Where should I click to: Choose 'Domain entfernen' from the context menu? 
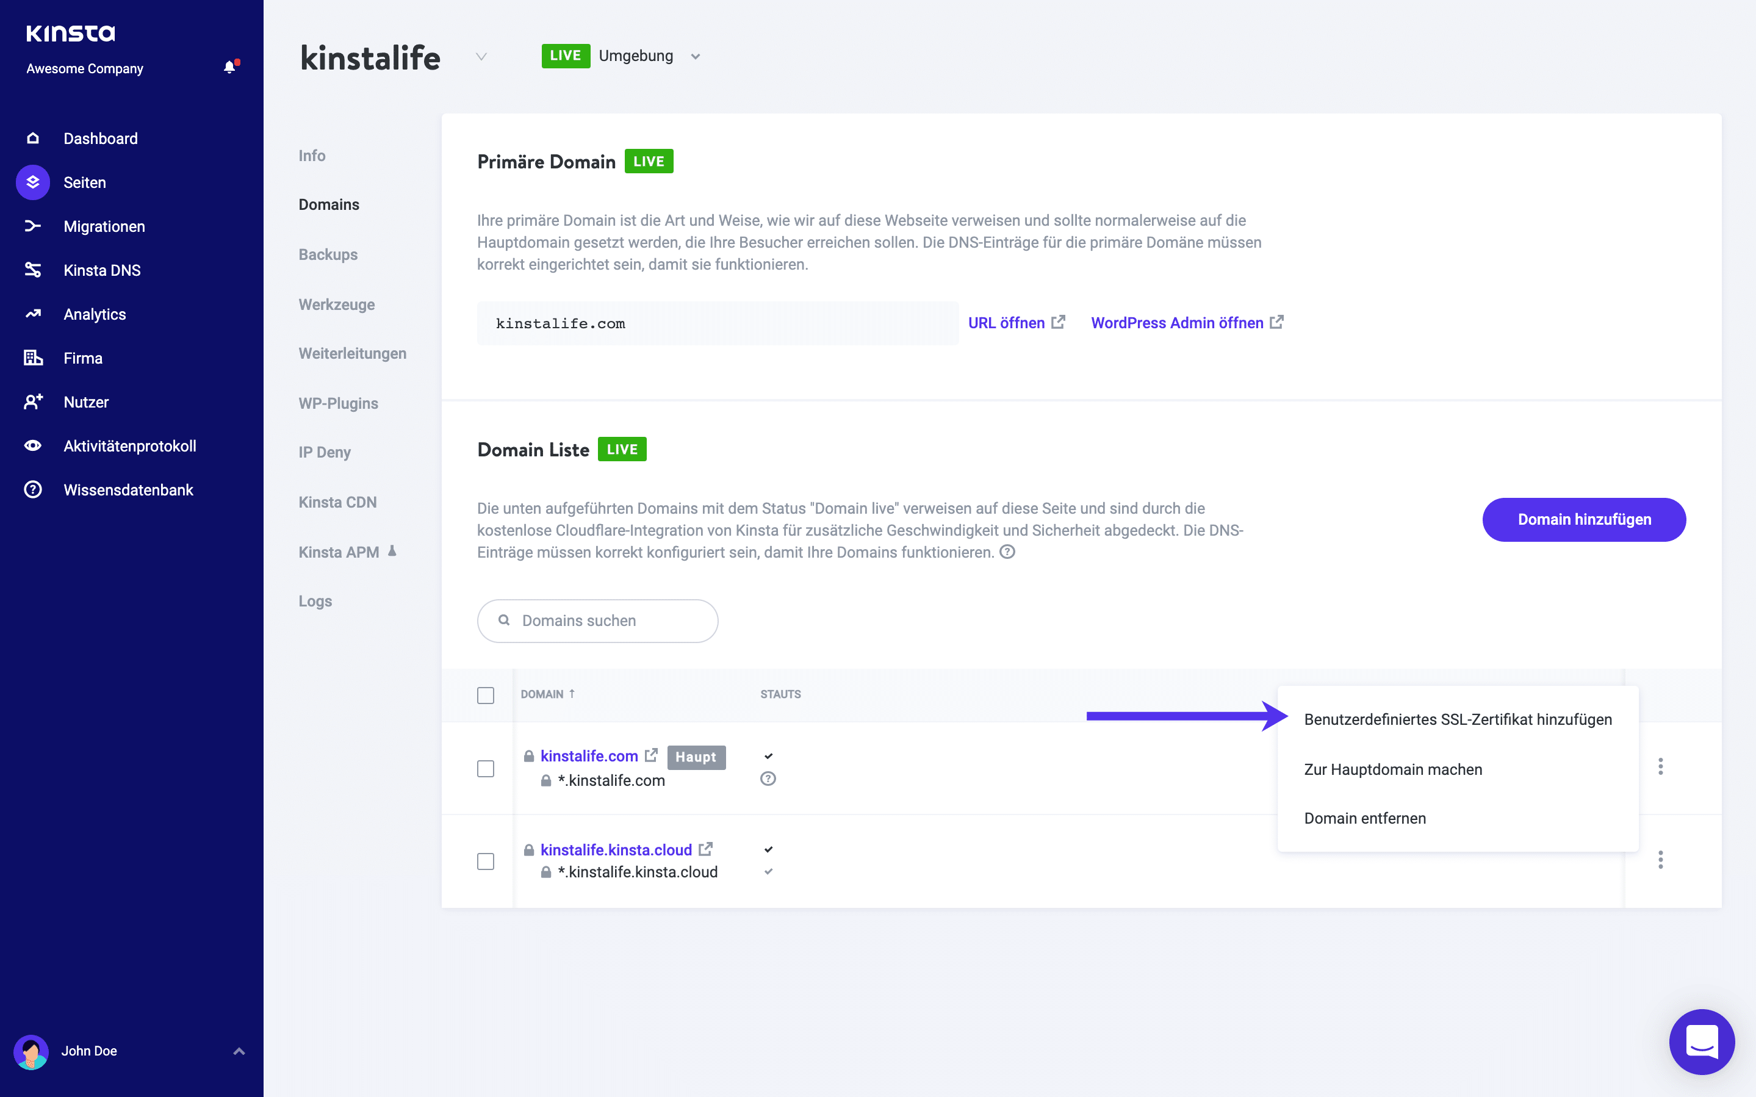coord(1364,818)
